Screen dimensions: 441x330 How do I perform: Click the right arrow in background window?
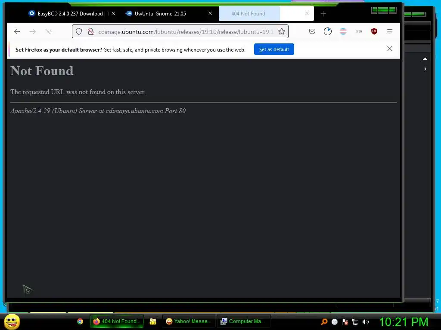(425, 69)
